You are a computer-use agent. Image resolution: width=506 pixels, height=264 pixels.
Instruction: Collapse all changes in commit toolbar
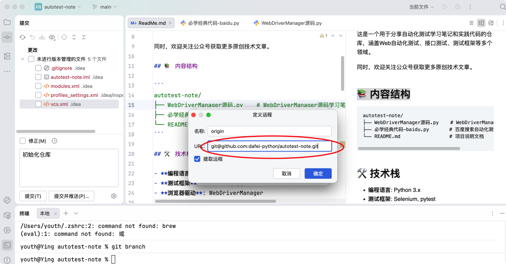pyautogui.click(x=83, y=37)
